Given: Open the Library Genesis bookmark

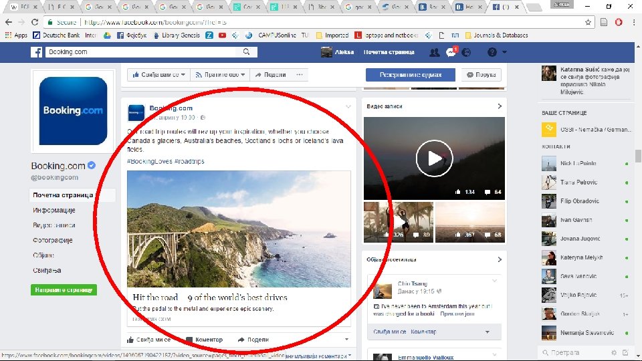Looking at the screenshot, I should [x=177, y=35].
